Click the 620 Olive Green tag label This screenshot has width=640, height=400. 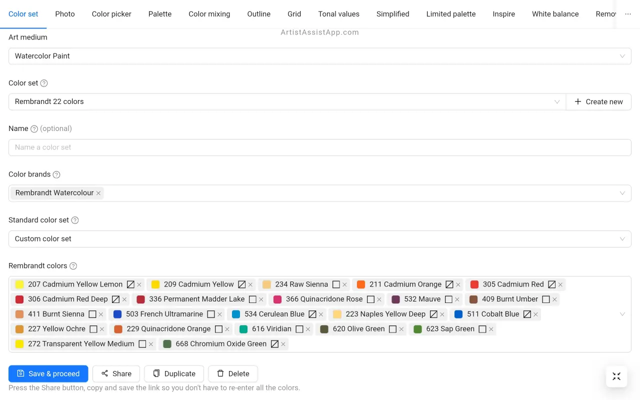pos(359,329)
